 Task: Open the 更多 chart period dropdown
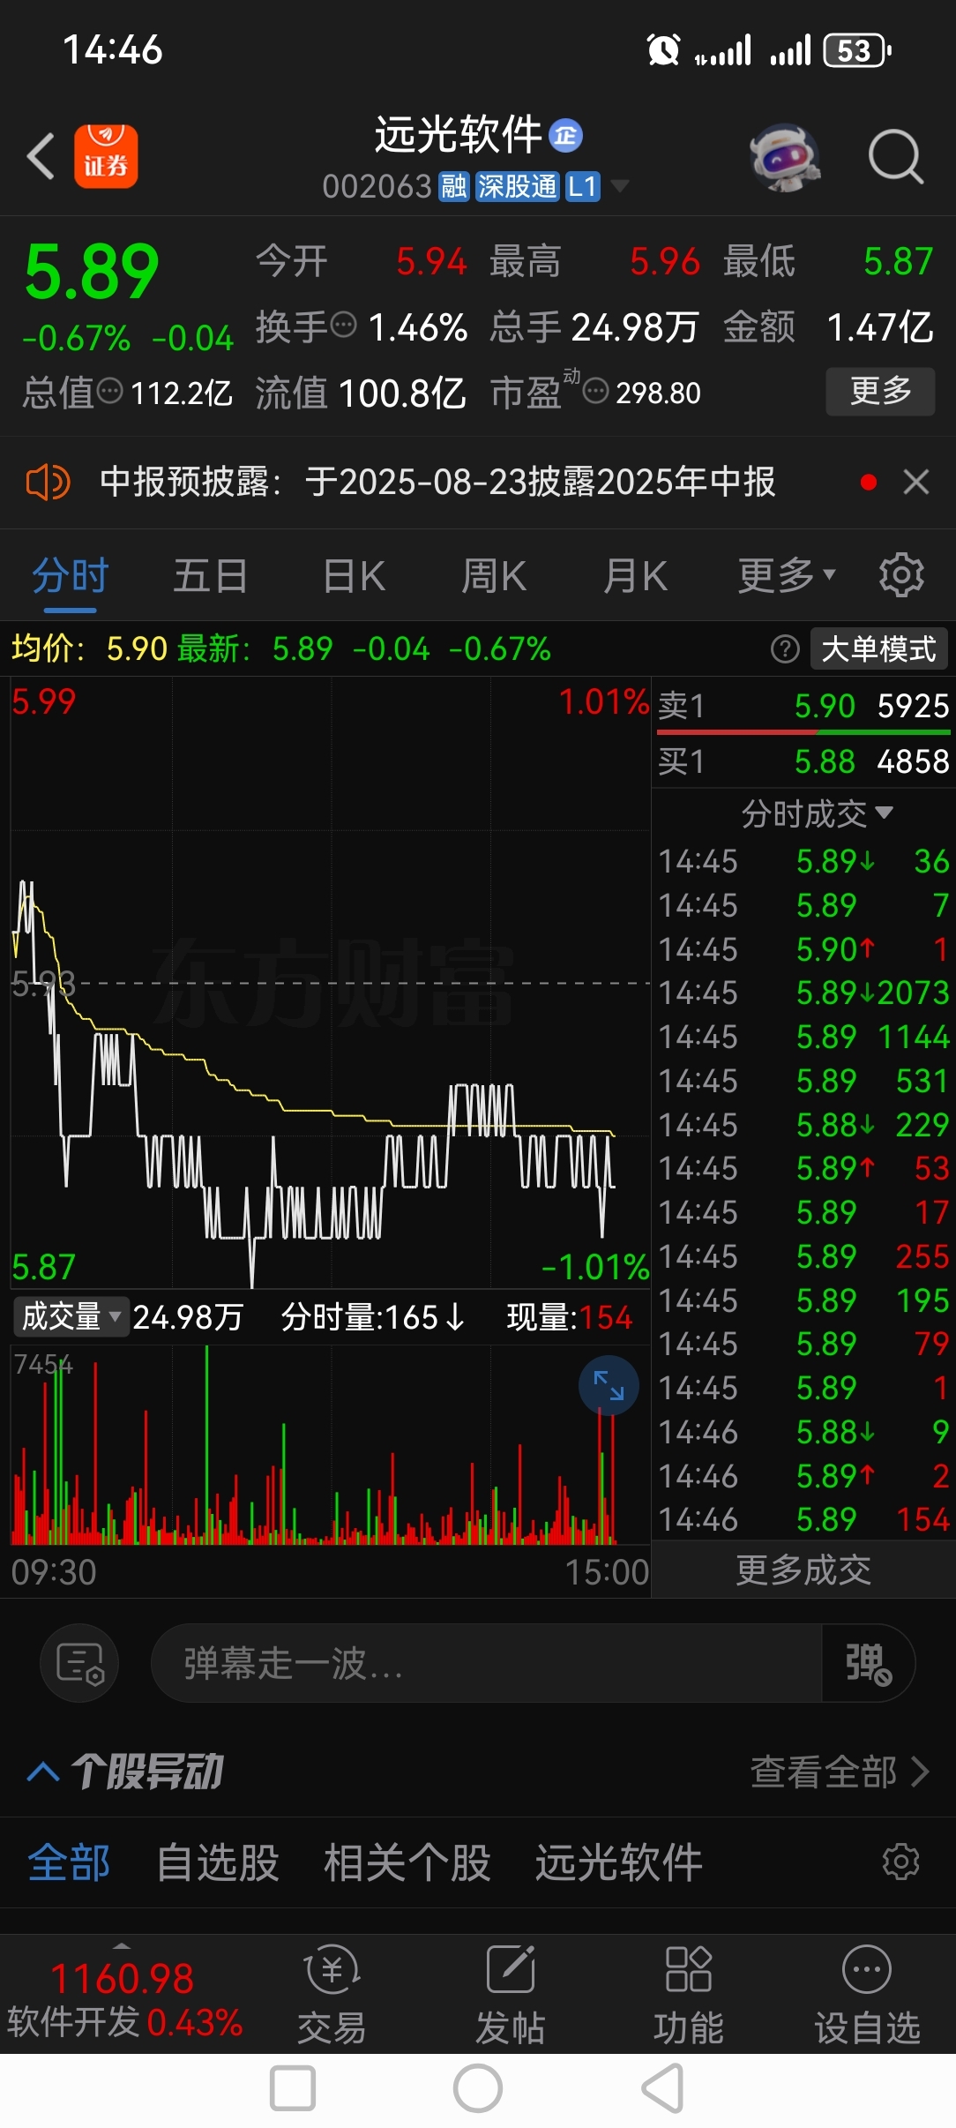[x=787, y=577]
